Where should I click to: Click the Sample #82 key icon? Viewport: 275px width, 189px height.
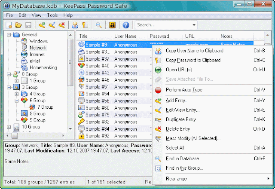point(81,122)
